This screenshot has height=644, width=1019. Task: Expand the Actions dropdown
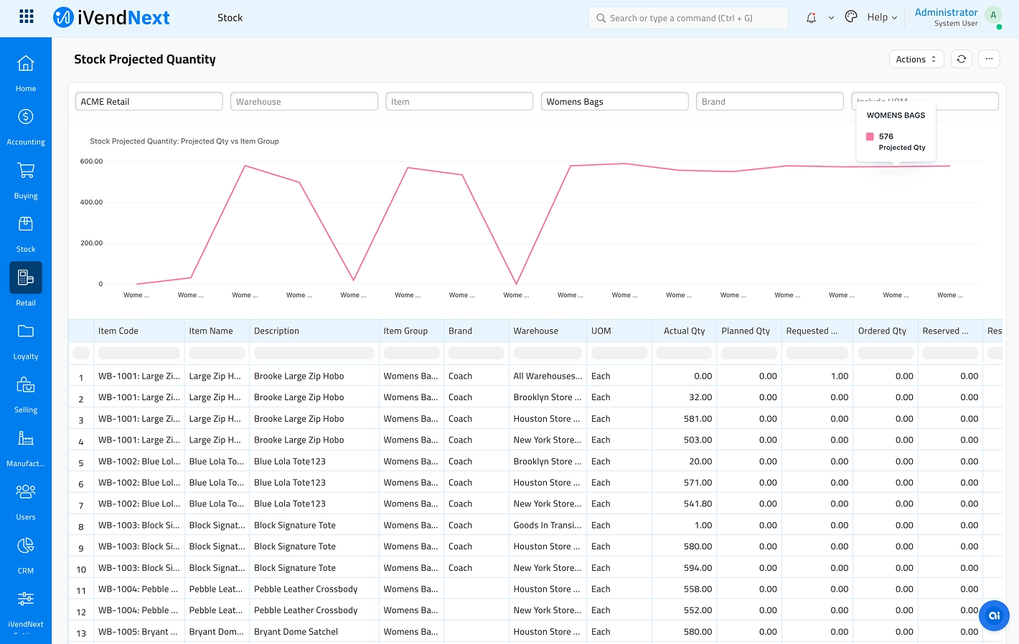[916, 60]
